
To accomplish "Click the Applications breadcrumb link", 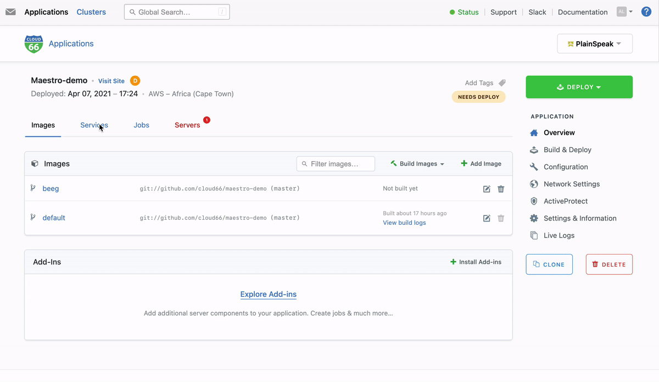I will (x=71, y=44).
